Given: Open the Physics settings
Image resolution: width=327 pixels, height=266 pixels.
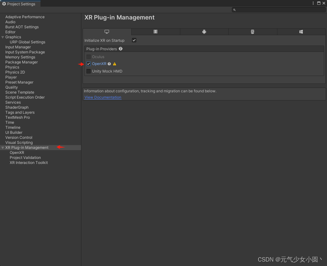Looking at the screenshot, I should (x=12, y=67).
